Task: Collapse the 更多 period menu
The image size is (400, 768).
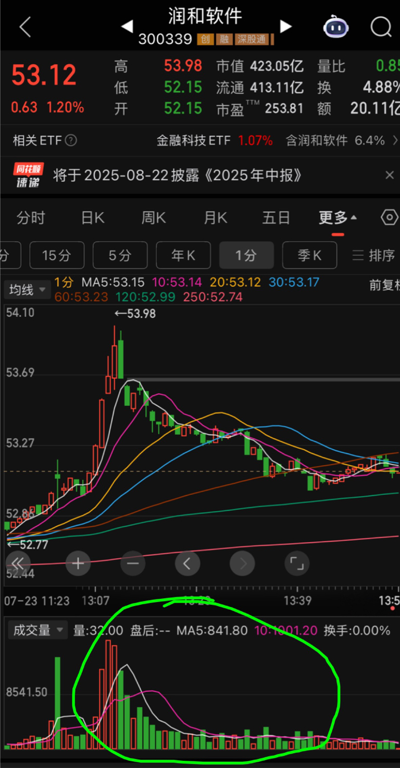Action: tap(338, 218)
